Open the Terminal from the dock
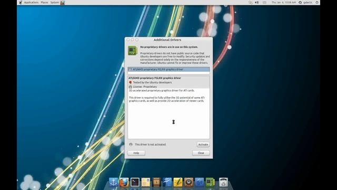The width and height of the screenshot is (337, 190). [135, 182]
